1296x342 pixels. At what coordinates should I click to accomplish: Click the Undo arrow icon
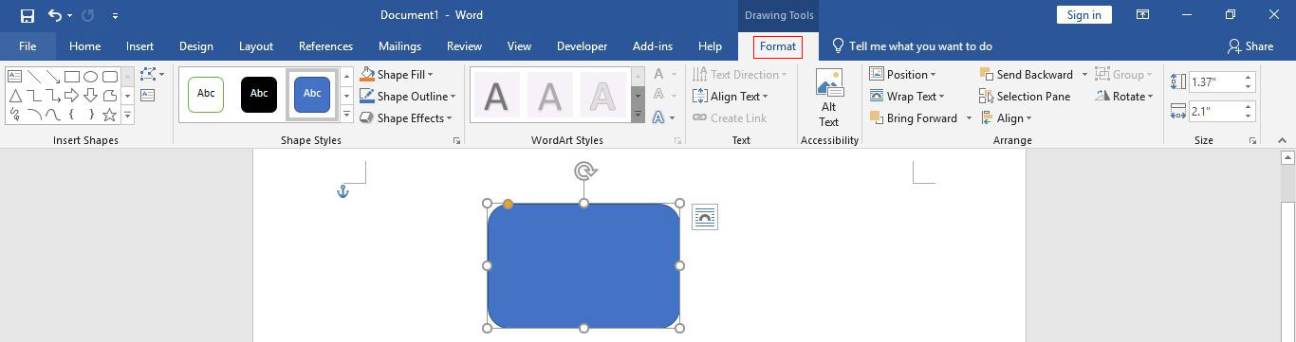coord(55,15)
